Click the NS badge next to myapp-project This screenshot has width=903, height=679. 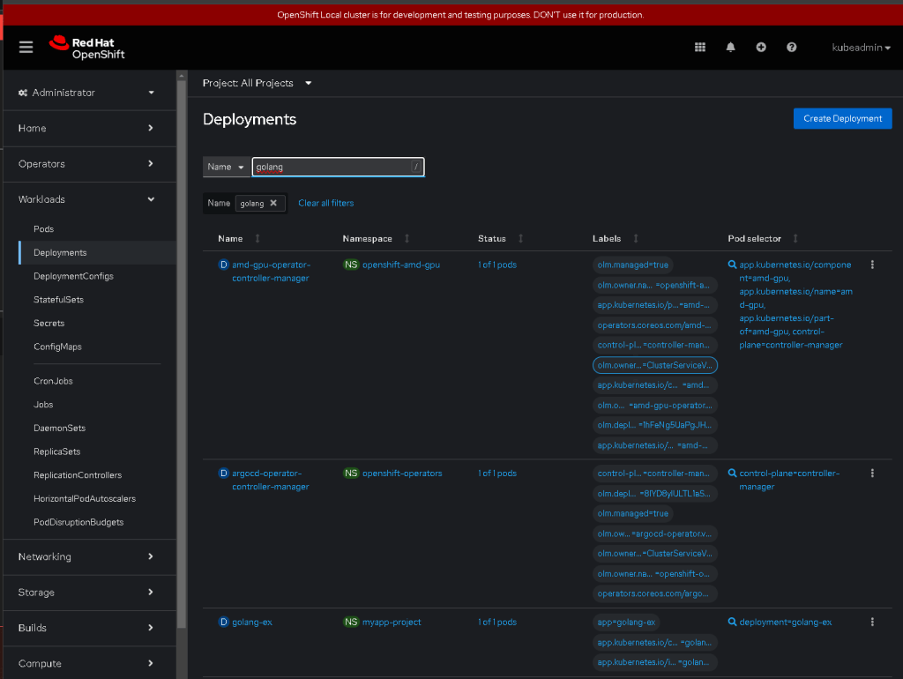351,622
